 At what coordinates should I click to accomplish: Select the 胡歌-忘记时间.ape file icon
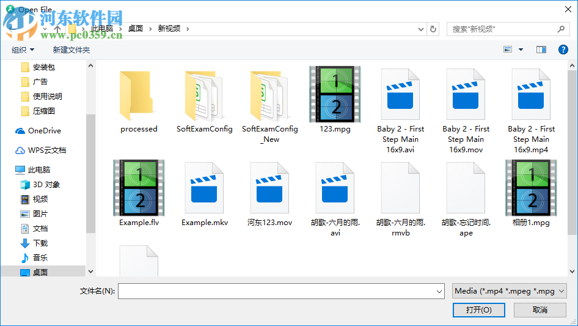466,188
